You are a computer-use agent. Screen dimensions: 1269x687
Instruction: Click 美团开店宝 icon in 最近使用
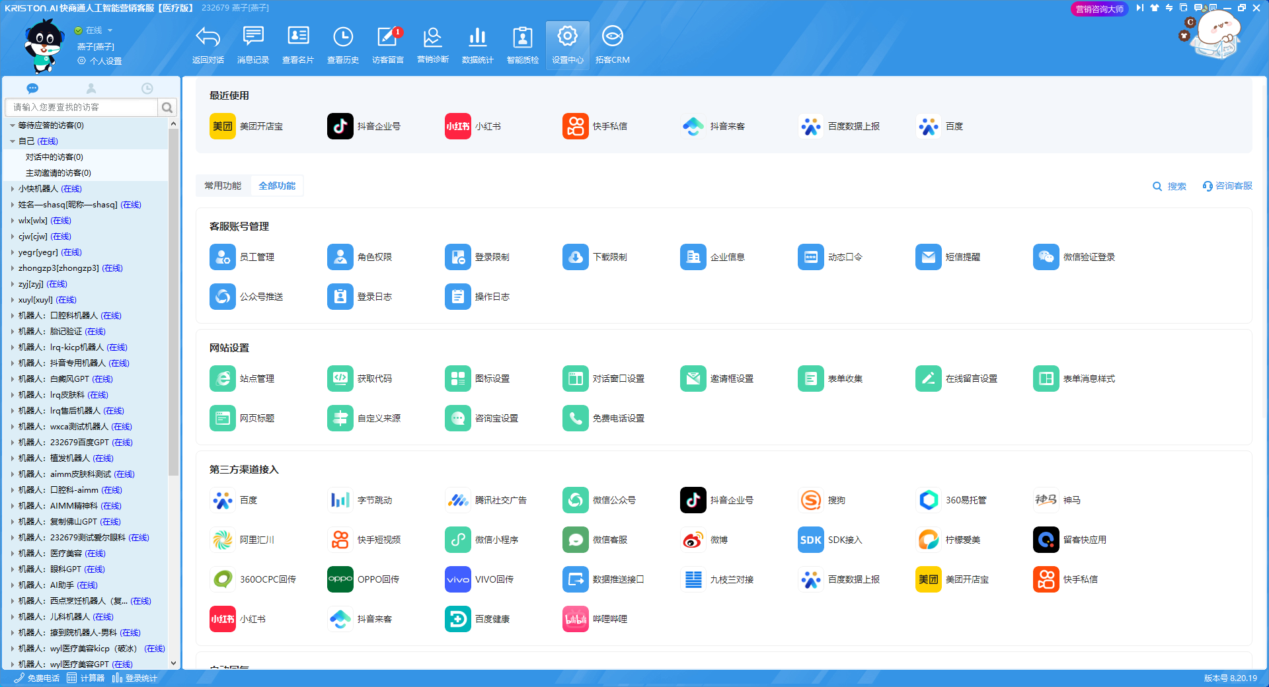[223, 126]
